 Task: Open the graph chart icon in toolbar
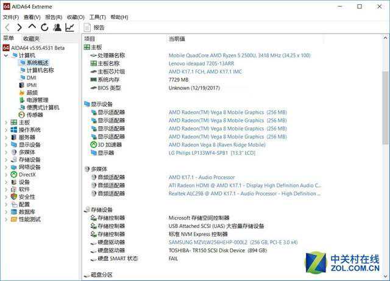69,27
